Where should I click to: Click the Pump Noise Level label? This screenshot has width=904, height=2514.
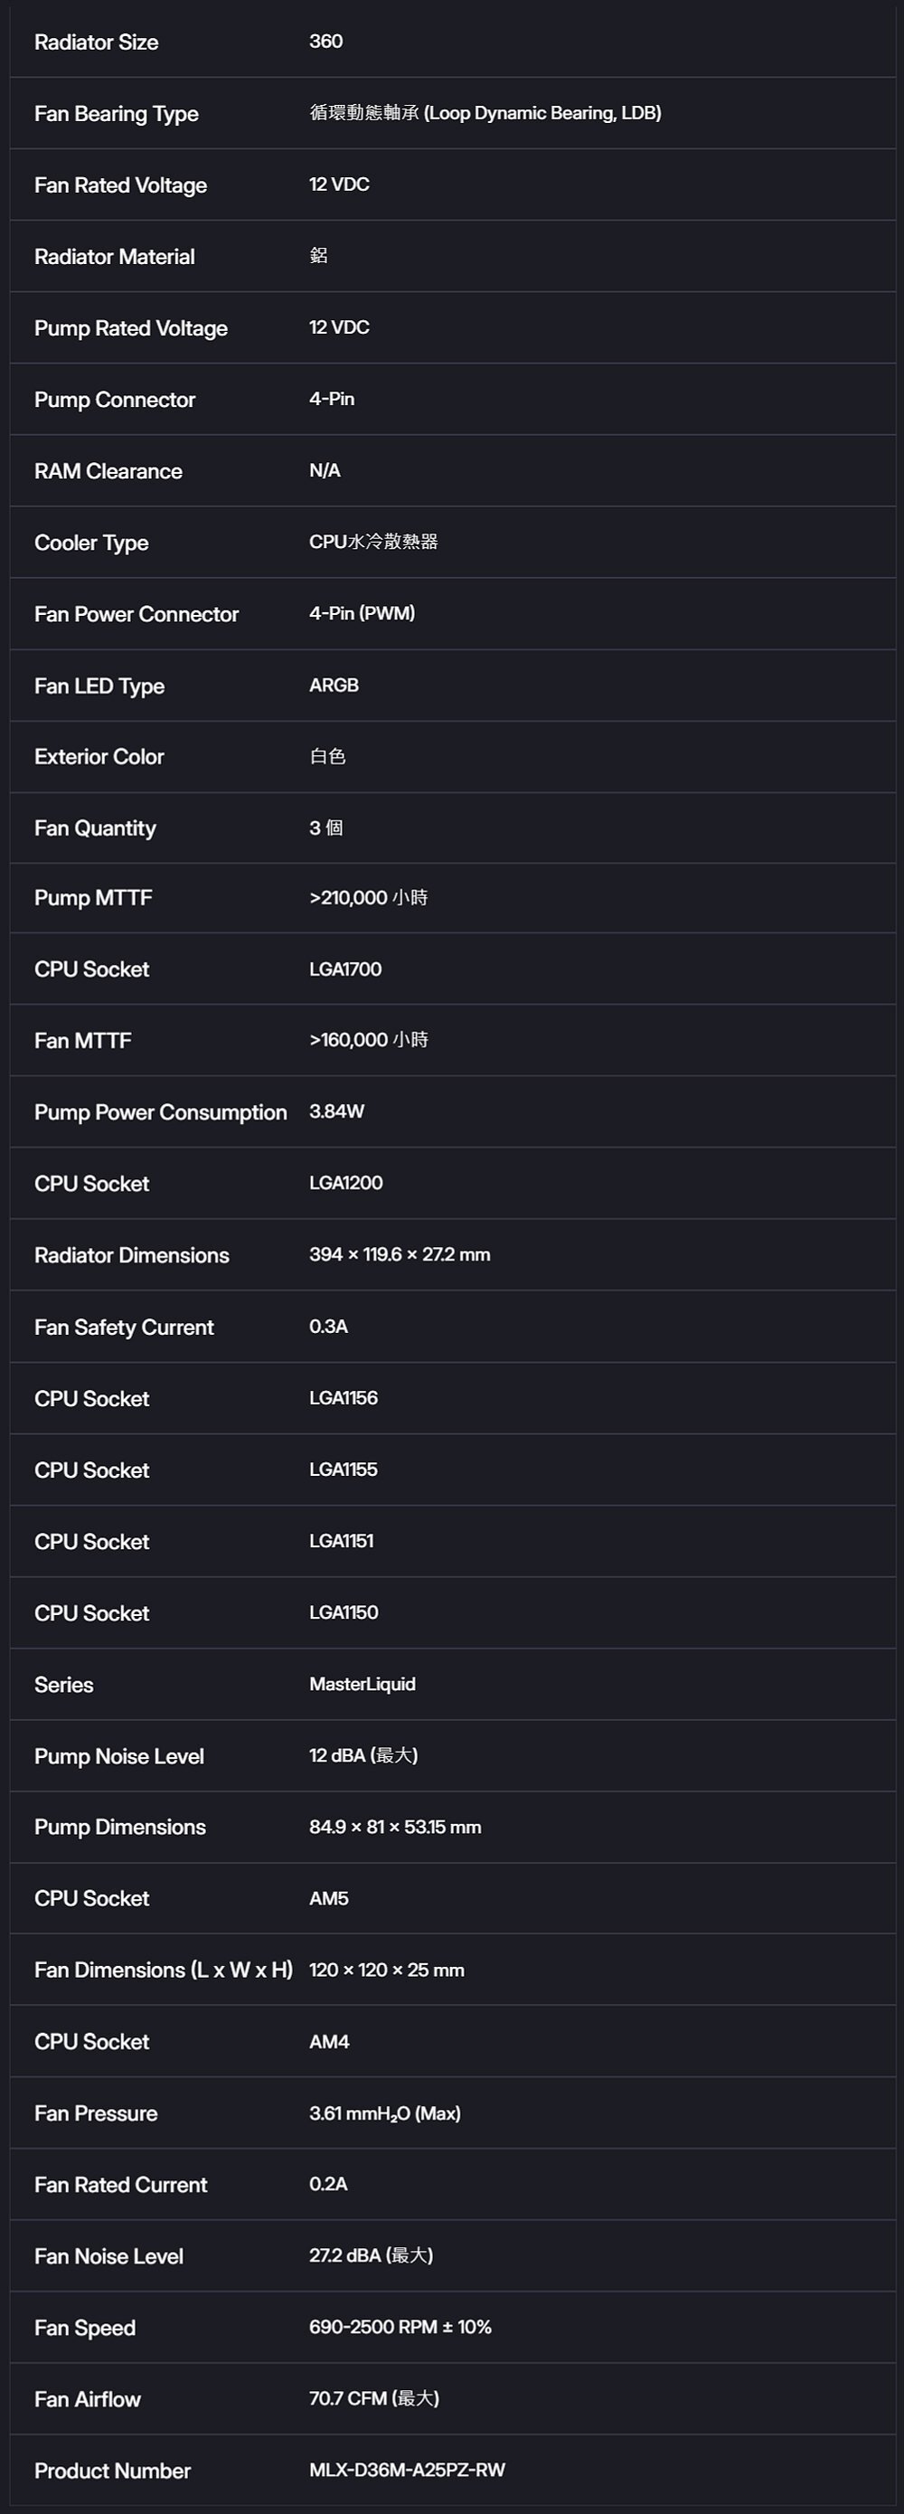point(119,1757)
